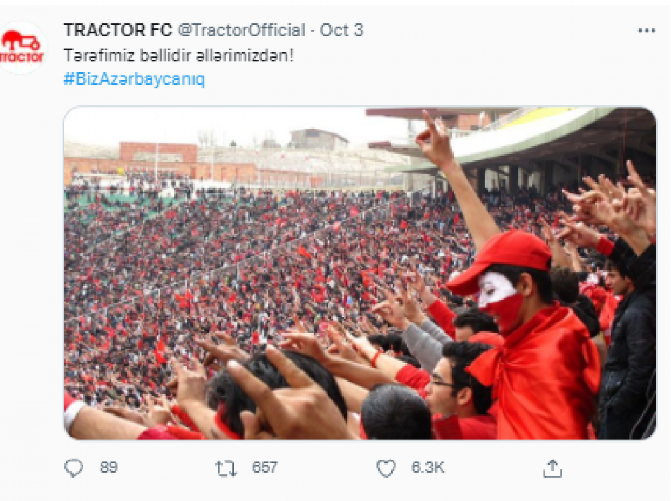The width and height of the screenshot is (671, 501).
Task: Open the #BizAzərbaycanıq hashtag link
Action: point(134,79)
